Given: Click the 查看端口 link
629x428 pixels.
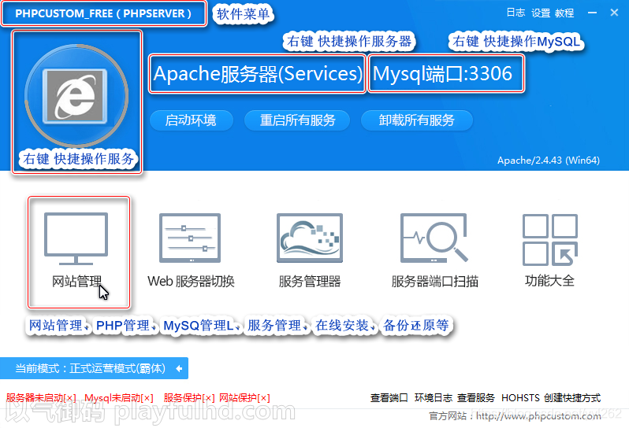Looking at the screenshot, I should tap(389, 398).
